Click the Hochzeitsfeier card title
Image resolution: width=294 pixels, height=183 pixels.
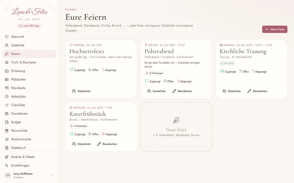[x=87, y=51]
